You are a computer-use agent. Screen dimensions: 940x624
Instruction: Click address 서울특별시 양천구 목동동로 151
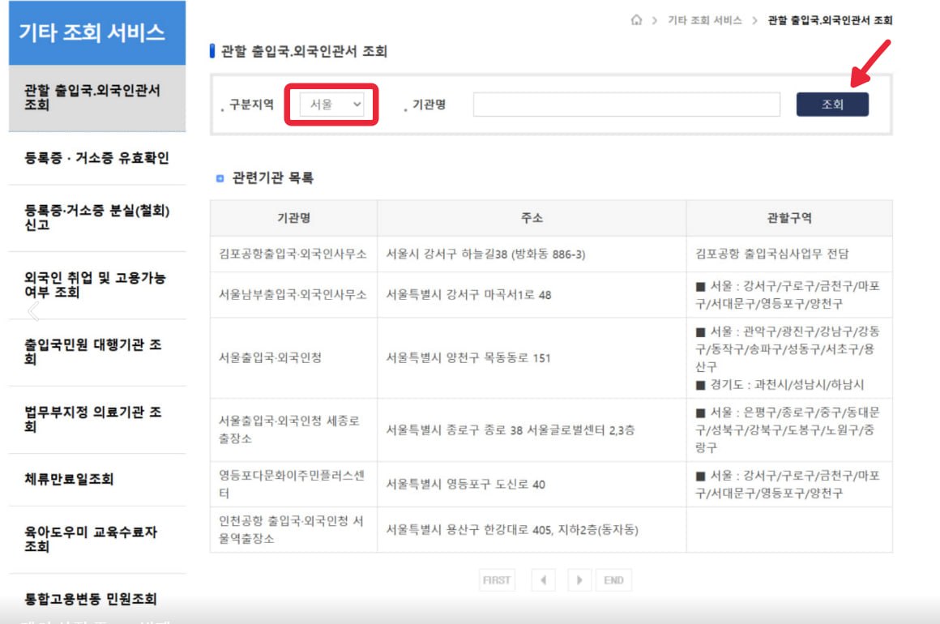[468, 358]
